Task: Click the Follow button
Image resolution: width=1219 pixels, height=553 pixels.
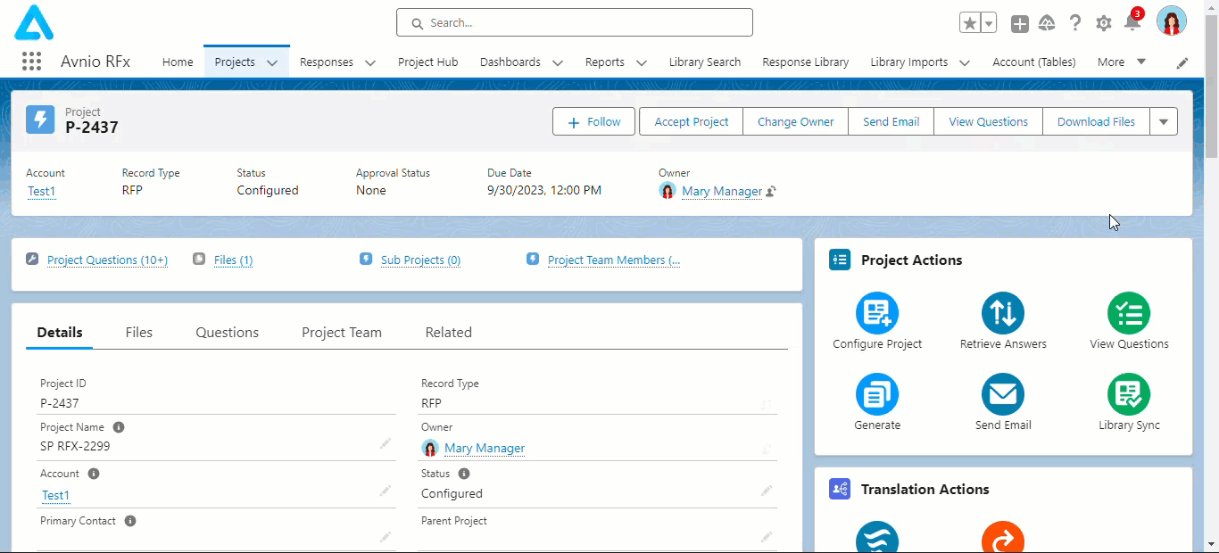Action: 593,122
